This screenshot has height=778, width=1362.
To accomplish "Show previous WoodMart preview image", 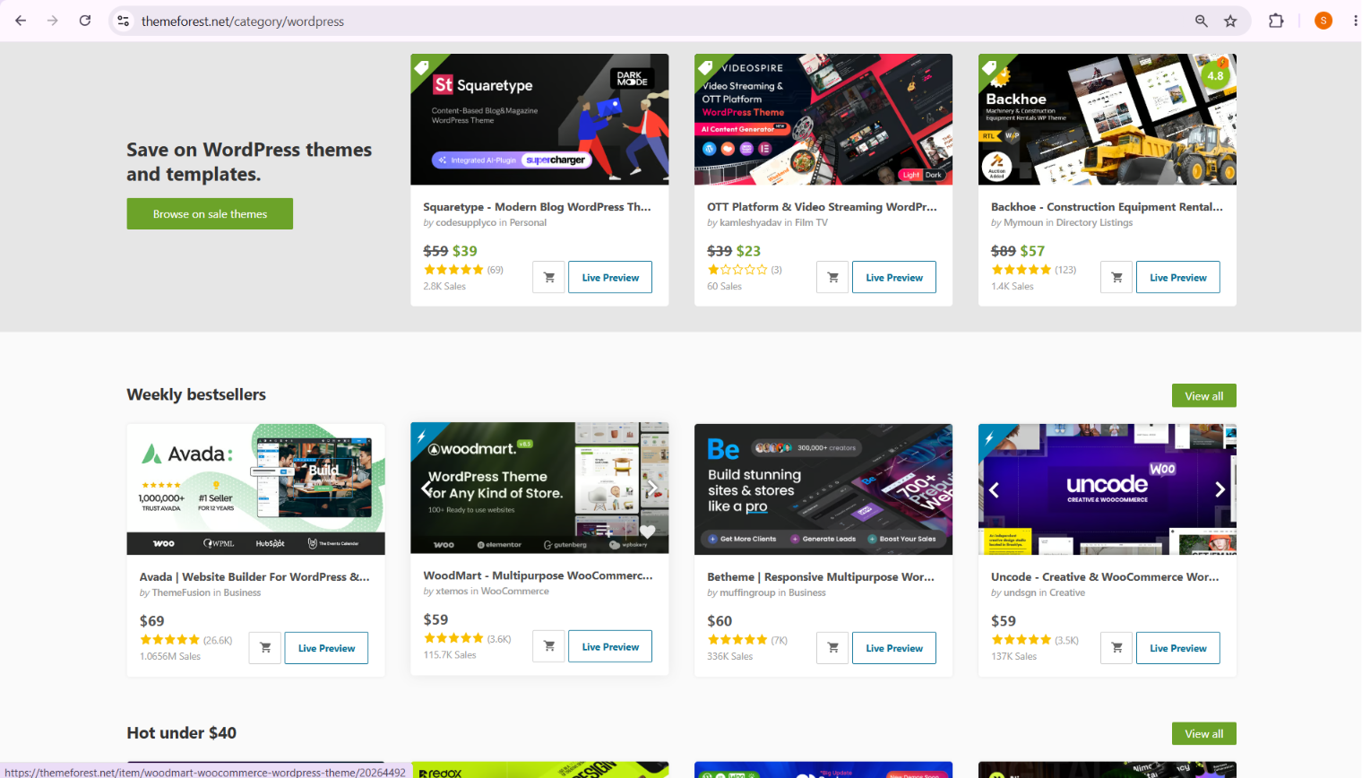I will click(427, 488).
